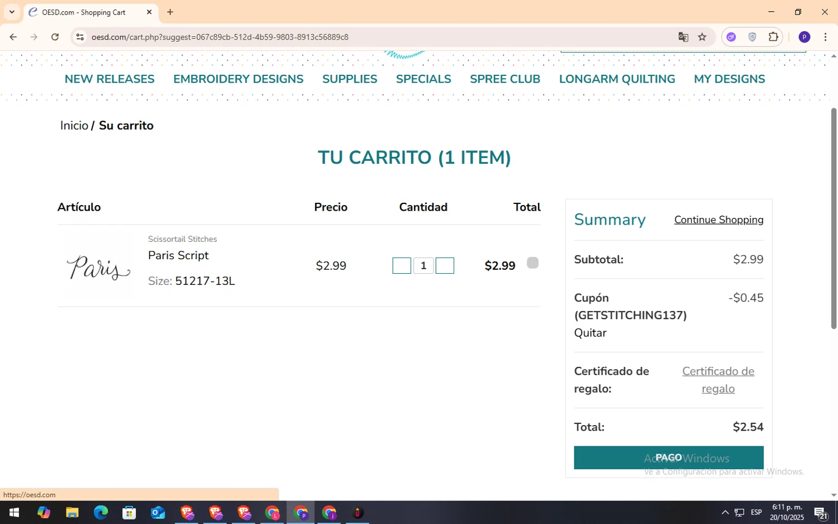Click the Subtotal amount $2.99
Image resolution: width=838 pixels, height=524 pixels.
pyautogui.click(x=748, y=260)
